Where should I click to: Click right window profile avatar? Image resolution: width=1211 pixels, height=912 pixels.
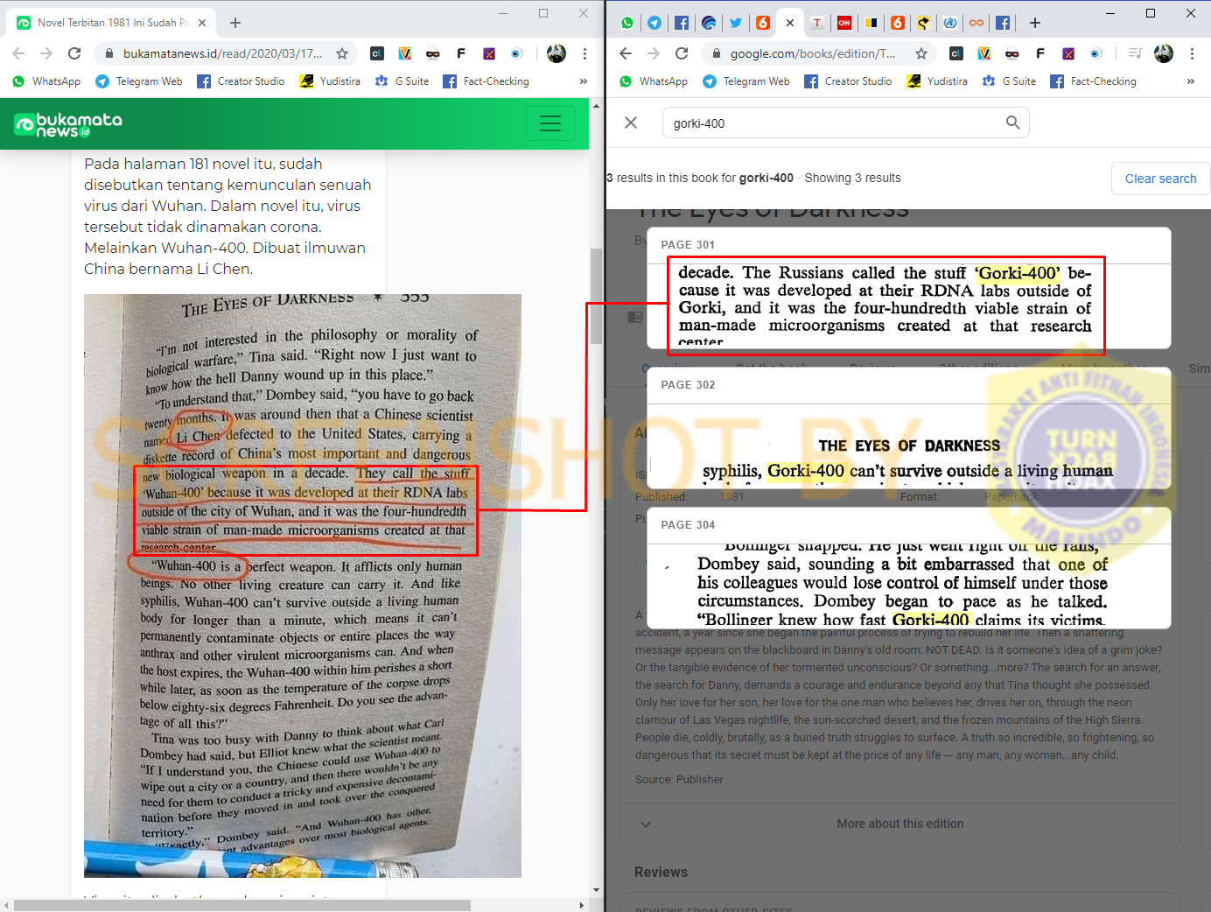(x=1164, y=53)
